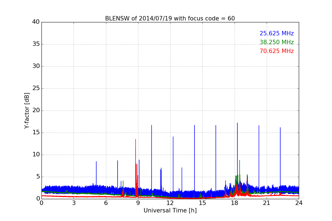This screenshot has width=332, height=221.
Task: Click the "Y-factor [dB]" axis label
Action: 27,110
